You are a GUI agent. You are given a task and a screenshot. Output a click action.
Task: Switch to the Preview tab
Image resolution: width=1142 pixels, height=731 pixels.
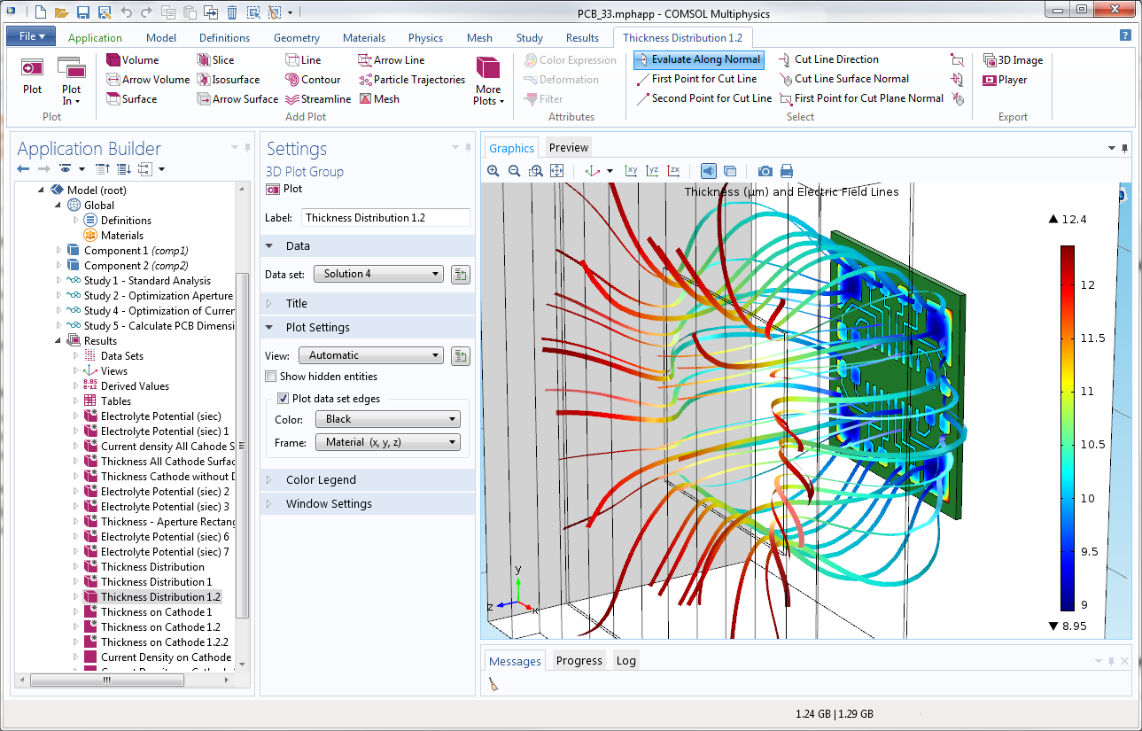click(x=567, y=147)
